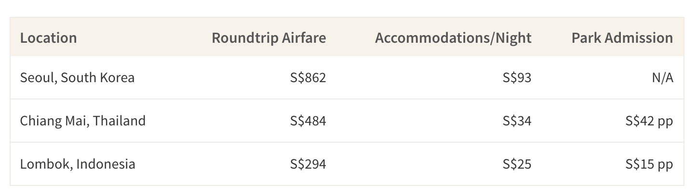The height and width of the screenshot is (196, 697).
Task: Click the S$25 accommodation value
Action: [517, 164]
